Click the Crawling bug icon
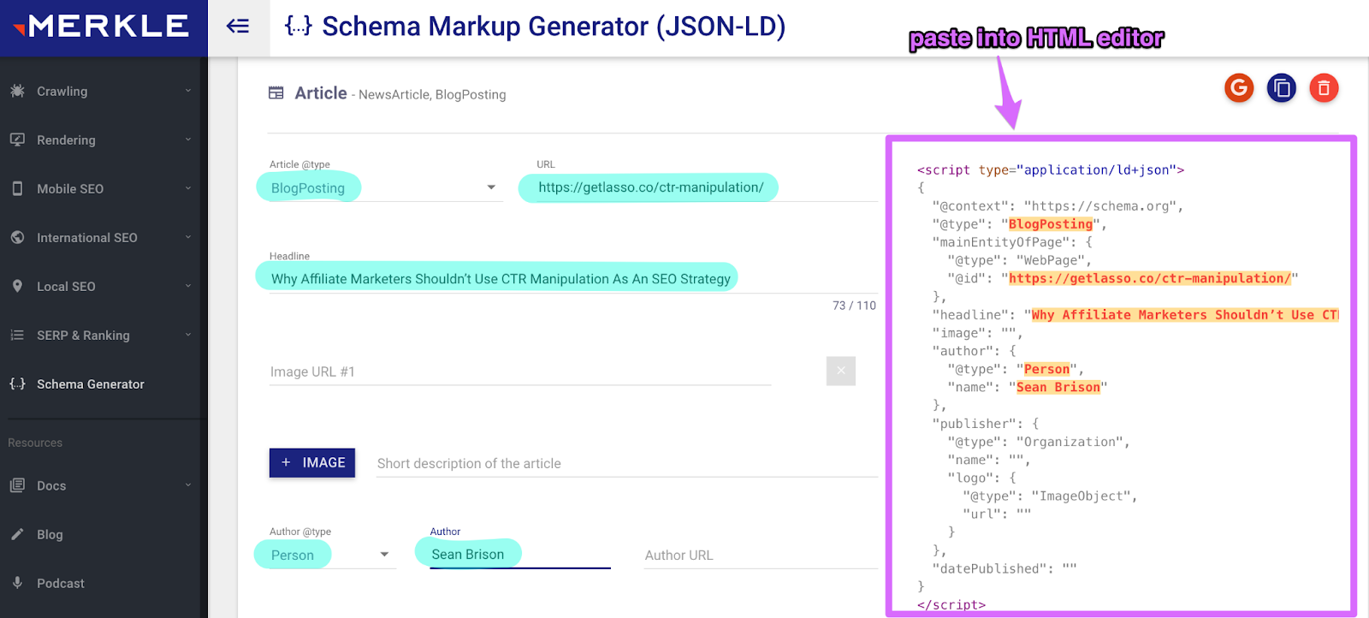 click(x=17, y=91)
